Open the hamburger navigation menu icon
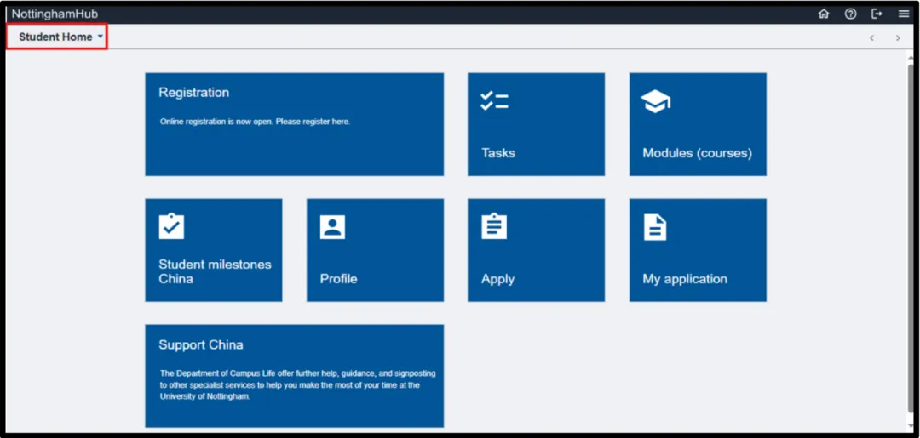Image resolution: width=920 pixels, height=438 pixels. (x=904, y=14)
